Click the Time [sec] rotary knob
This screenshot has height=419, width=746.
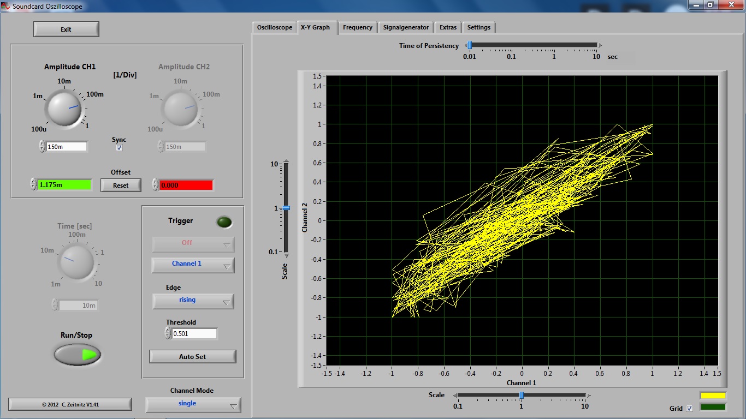pyautogui.click(x=76, y=263)
